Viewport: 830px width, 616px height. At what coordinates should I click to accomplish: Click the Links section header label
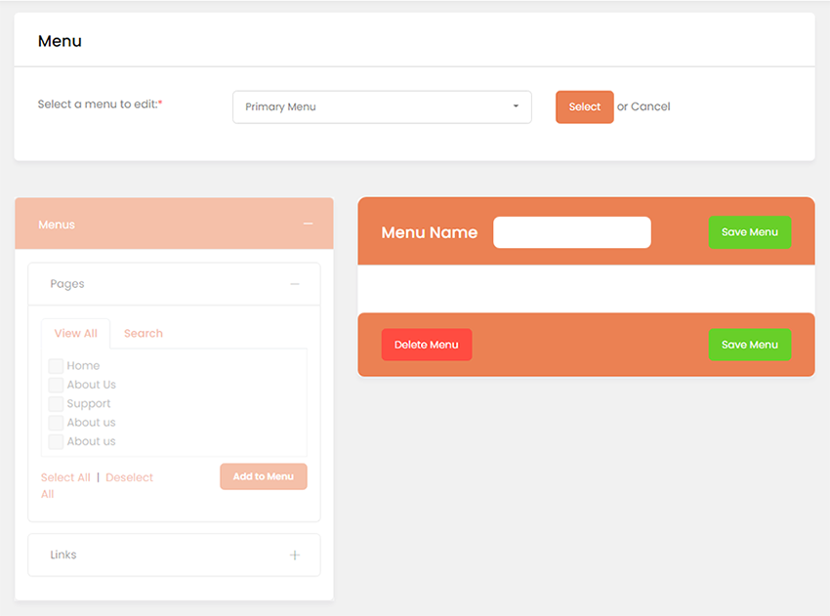click(x=63, y=555)
